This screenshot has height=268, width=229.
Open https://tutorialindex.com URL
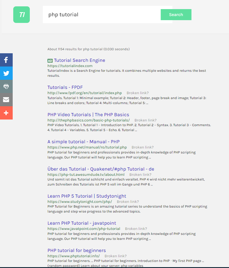70,66
